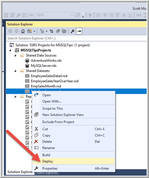Select EmpSalesMonth.rsd dataset

[46, 86]
